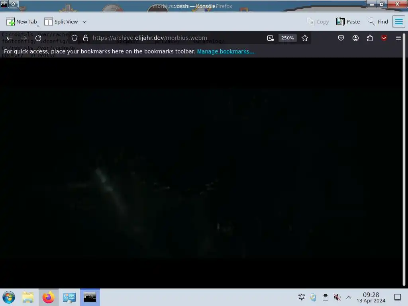Open the window menu icon in the title bar

coord(4,4)
